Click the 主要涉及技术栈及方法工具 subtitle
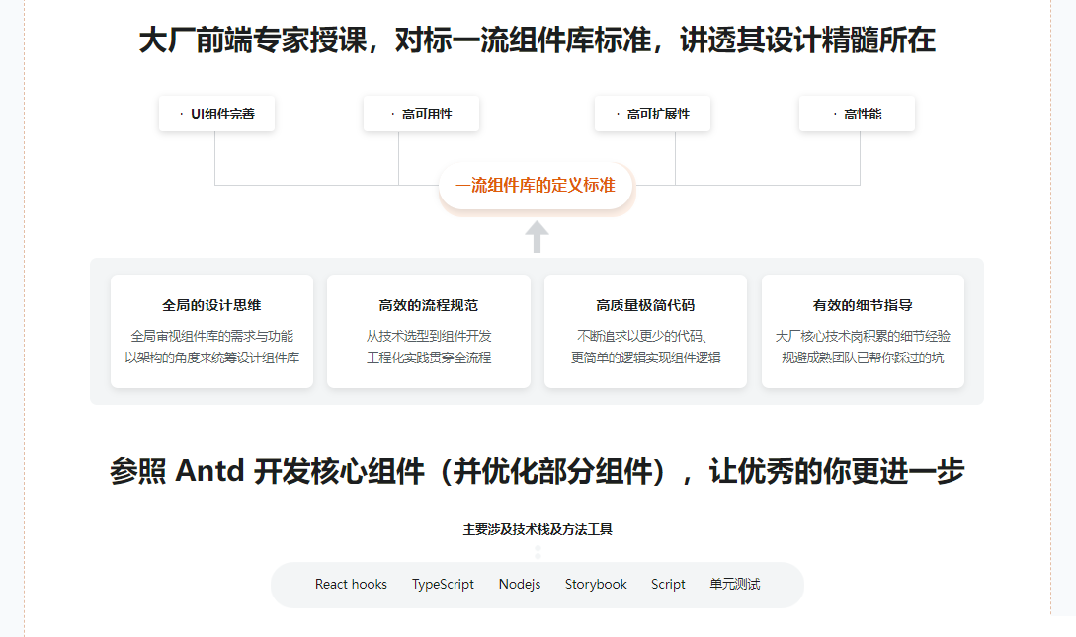 [x=538, y=529]
